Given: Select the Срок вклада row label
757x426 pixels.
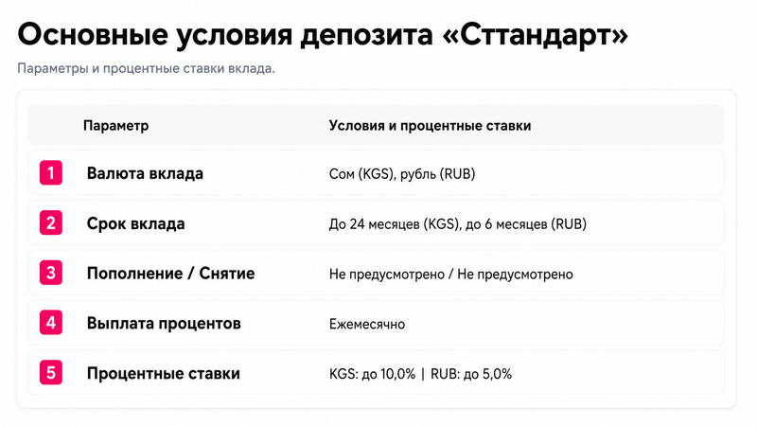Looking at the screenshot, I should click(x=135, y=223).
